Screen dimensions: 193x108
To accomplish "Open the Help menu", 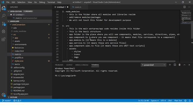I will (59, 2).
